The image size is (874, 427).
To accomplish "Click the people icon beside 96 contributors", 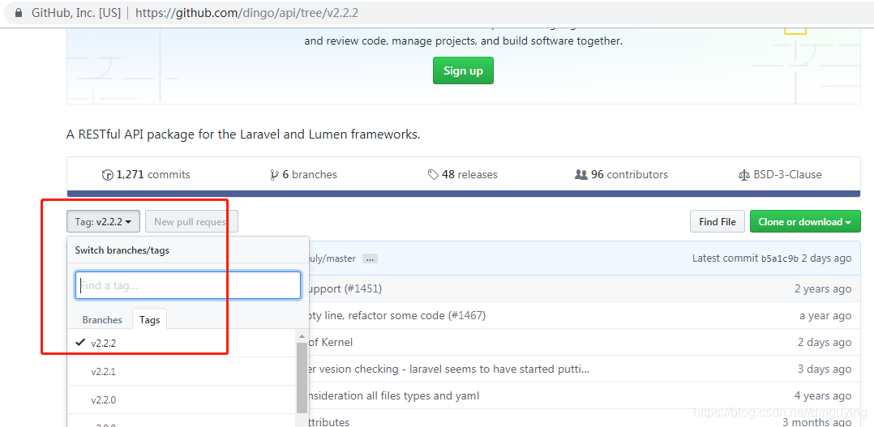I will [581, 175].
